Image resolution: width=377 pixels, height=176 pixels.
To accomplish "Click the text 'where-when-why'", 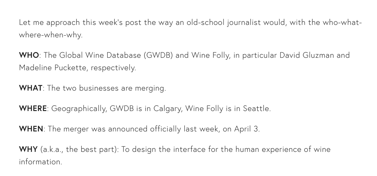I will (x=50, y=35).
